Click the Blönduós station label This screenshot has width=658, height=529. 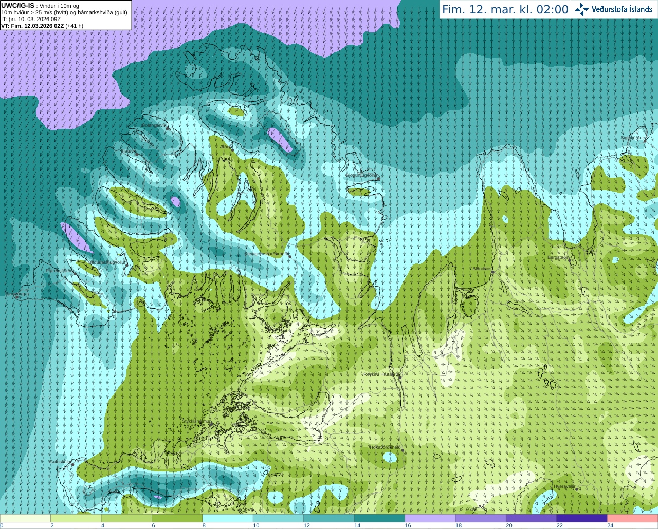482,268
